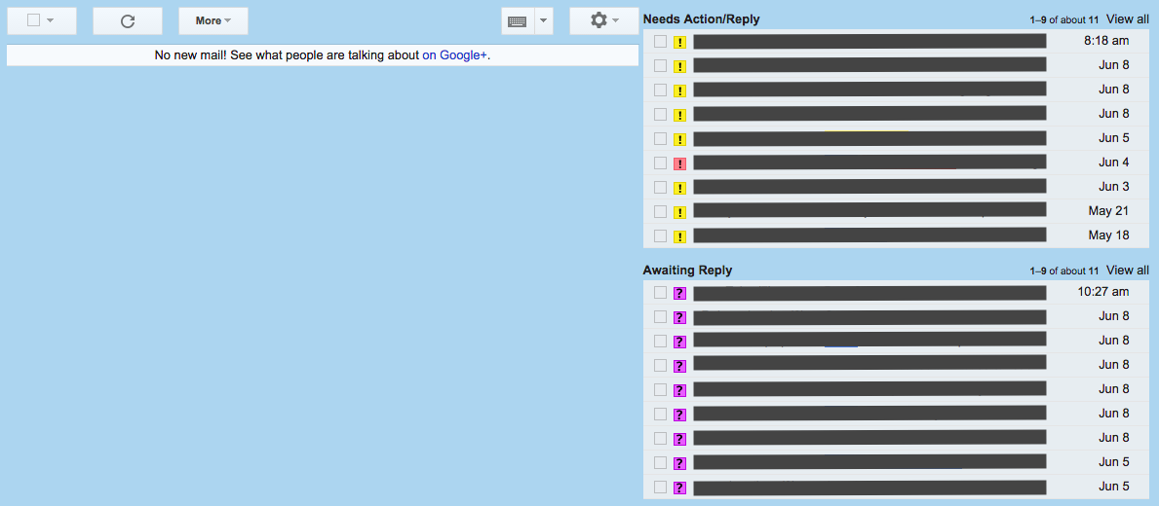Select checkbox for the 10:27 am email
This screenshot has width=1159, height=506.
coord(660,292)
